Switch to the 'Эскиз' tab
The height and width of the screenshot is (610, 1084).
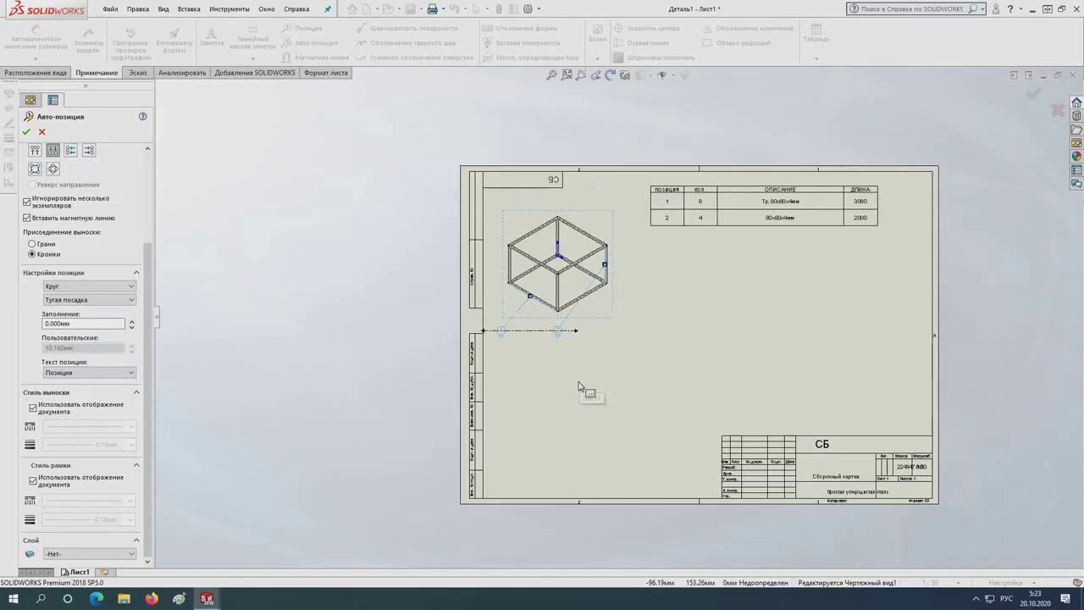[x=138, y=73]
